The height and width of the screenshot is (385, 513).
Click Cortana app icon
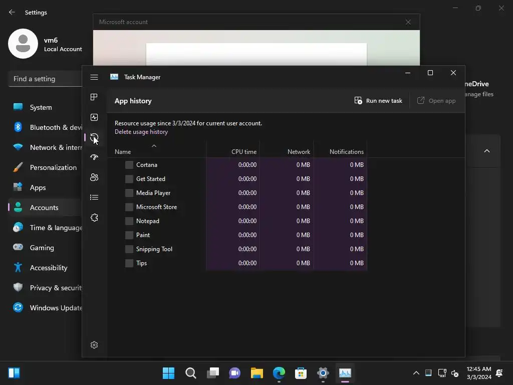[x=129, y=165]
